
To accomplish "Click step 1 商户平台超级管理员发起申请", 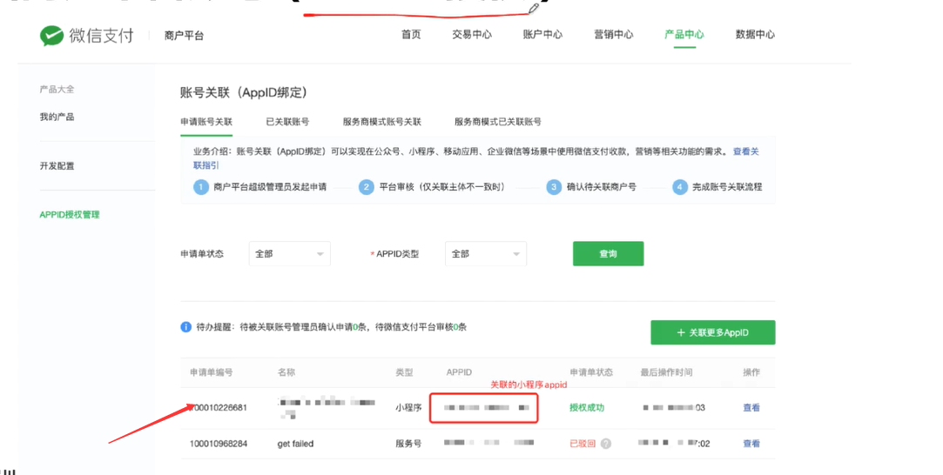I will [260, 187].
